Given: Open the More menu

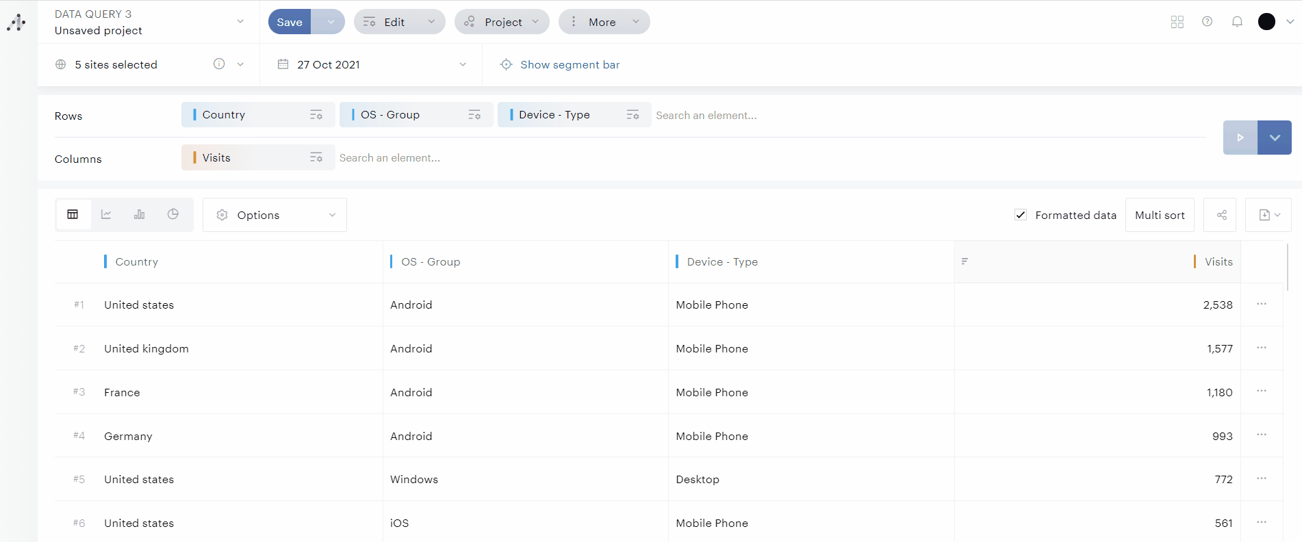Looking at the screenshot, I should coord(604,22).
